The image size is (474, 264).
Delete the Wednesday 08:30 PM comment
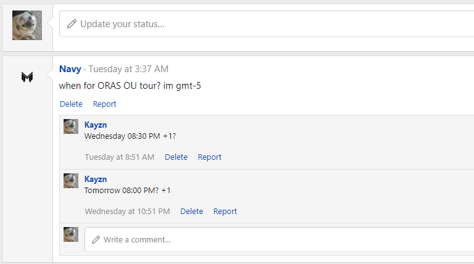tap(176, 157)
